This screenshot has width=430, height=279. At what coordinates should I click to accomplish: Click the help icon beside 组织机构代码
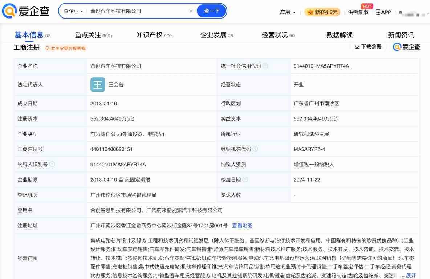pyautogui.click(x=255, y=149)
